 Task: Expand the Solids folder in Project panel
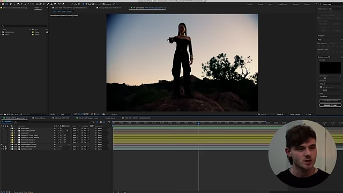1,34
